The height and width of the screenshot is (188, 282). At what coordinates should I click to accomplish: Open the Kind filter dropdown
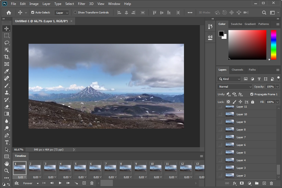(229, 79)
